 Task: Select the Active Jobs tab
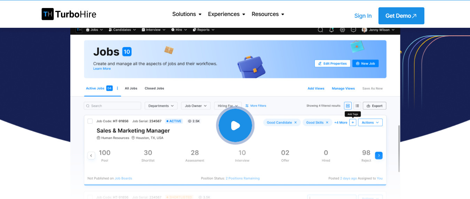[x=95, y=88]
